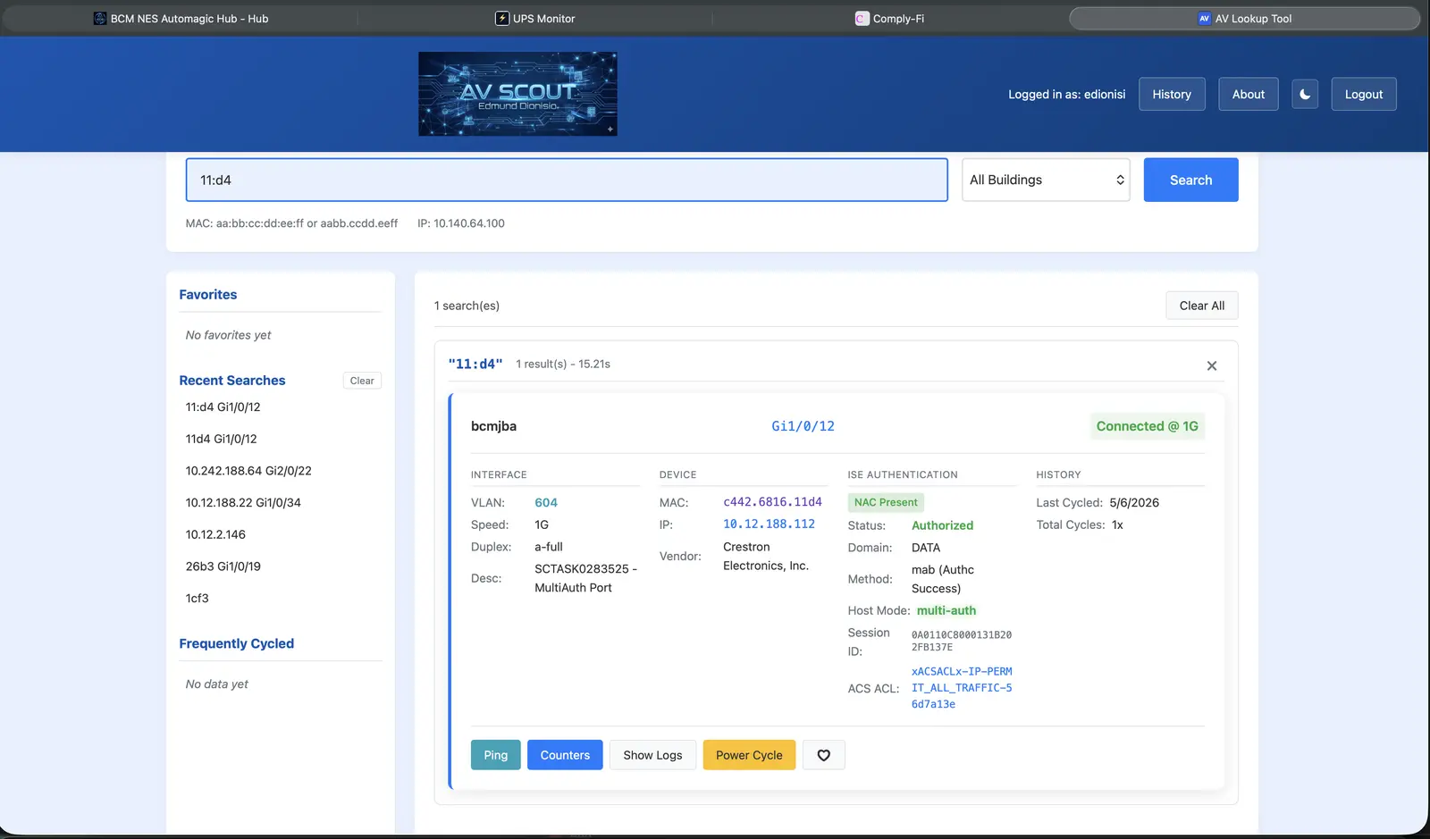Image resolution: width=1430 pixels, height=839 pixels.
Task: Close the "11:d4" search result
Action: tap(1212, 365)
